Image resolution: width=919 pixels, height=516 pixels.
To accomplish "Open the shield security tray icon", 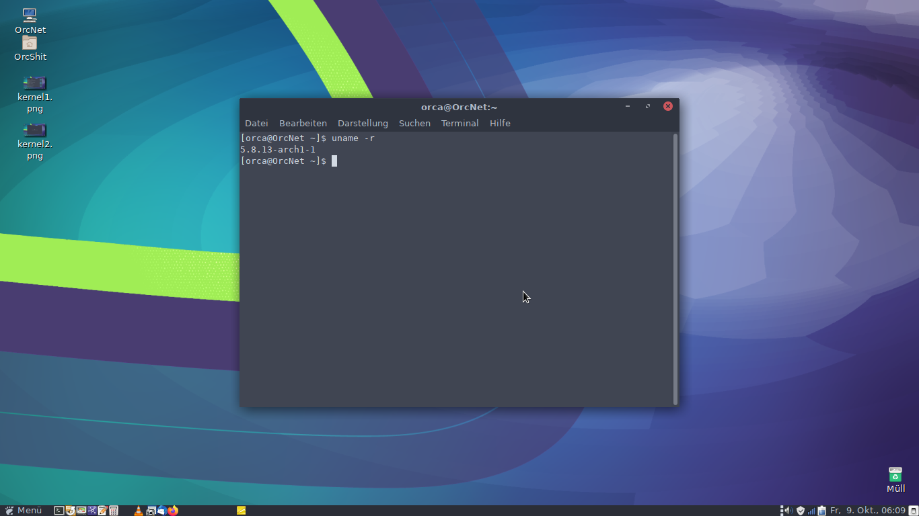I will [801, 511].
